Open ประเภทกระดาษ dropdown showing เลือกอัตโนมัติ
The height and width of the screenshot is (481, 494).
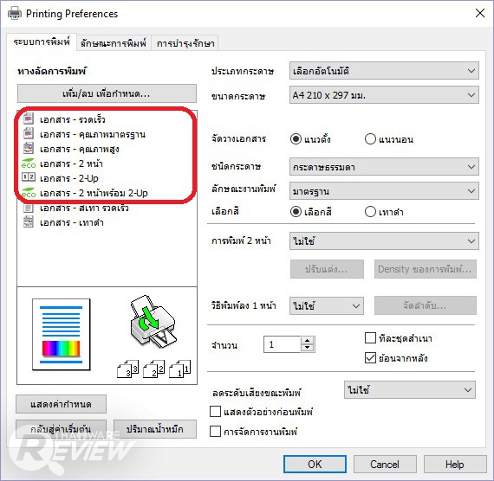384,70
